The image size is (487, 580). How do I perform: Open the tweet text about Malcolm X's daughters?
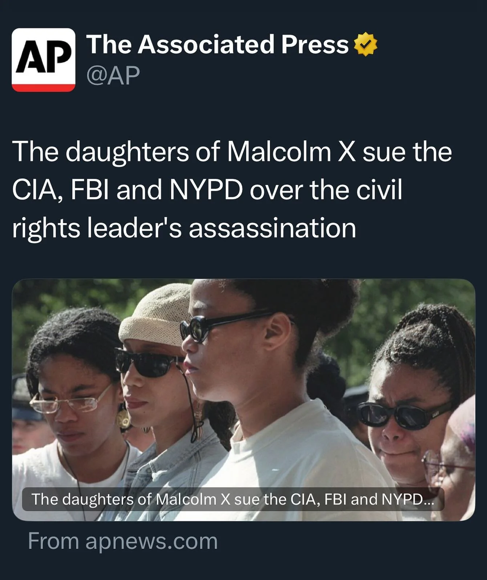tap(232, 190)
